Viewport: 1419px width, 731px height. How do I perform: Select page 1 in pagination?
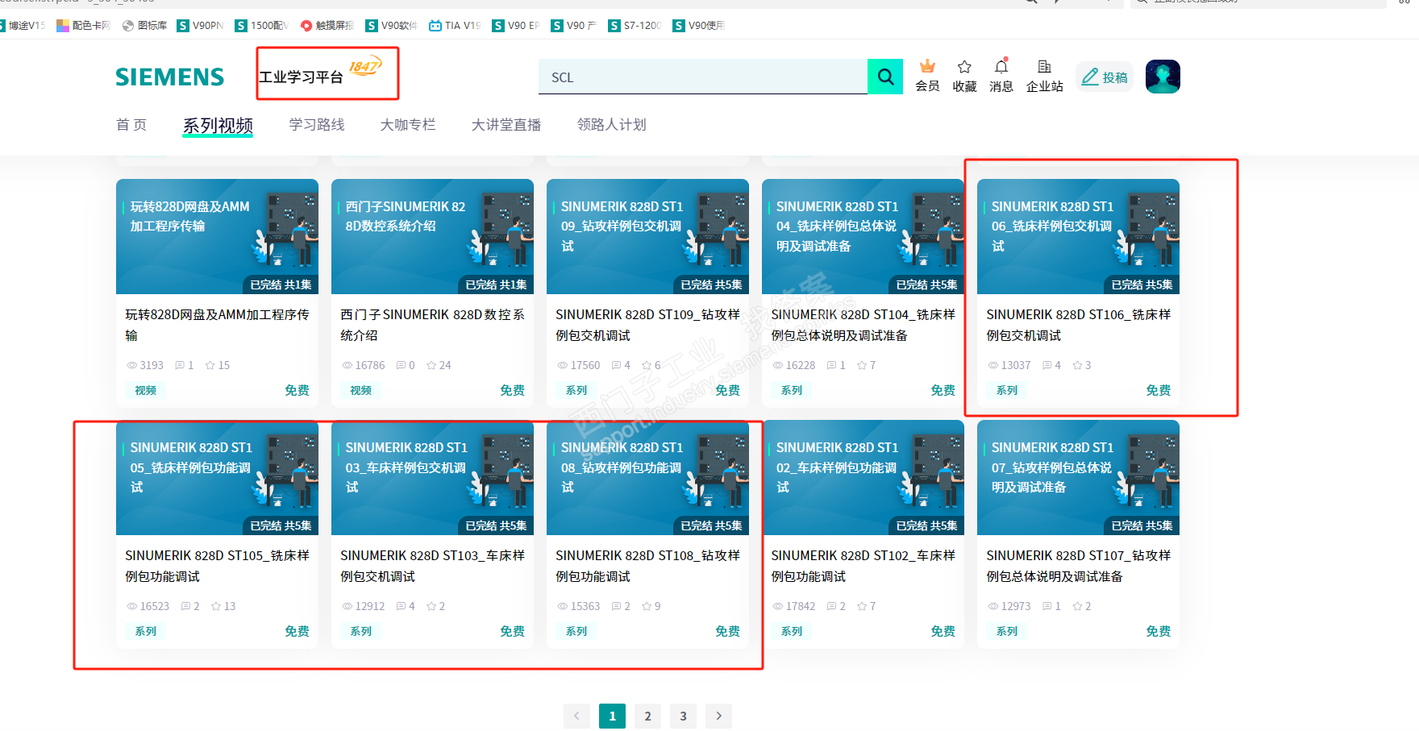coord(612,716)
